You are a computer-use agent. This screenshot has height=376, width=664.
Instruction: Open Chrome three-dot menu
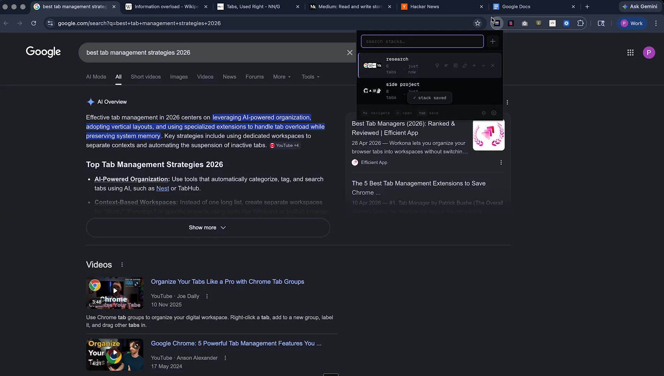[656, 23]
